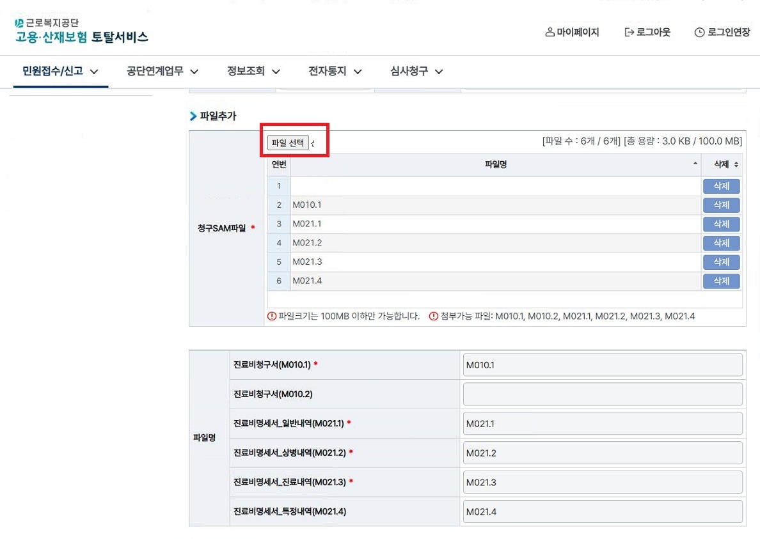Viewport: 760px width, 539px height.
Task: Select the M021.2 row in file table
Action: coord(495,243)
